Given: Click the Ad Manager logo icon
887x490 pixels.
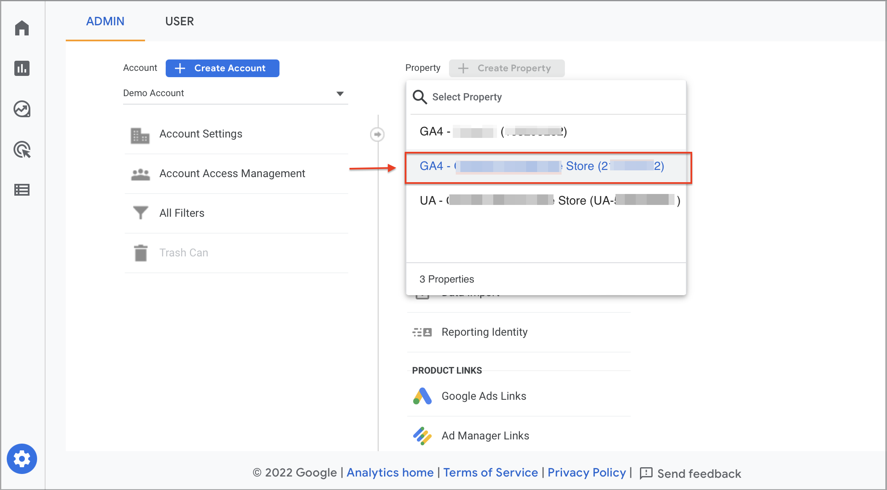Looking at the screenshot, I should (x=422, y=436).
